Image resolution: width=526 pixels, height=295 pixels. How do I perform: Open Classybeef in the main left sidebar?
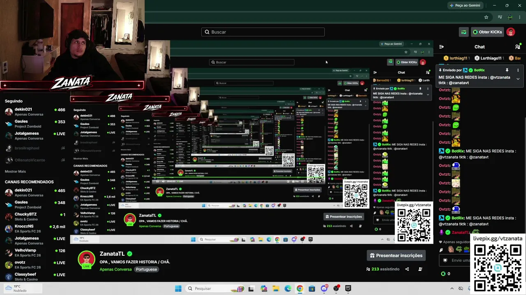(x=35, y=277)
